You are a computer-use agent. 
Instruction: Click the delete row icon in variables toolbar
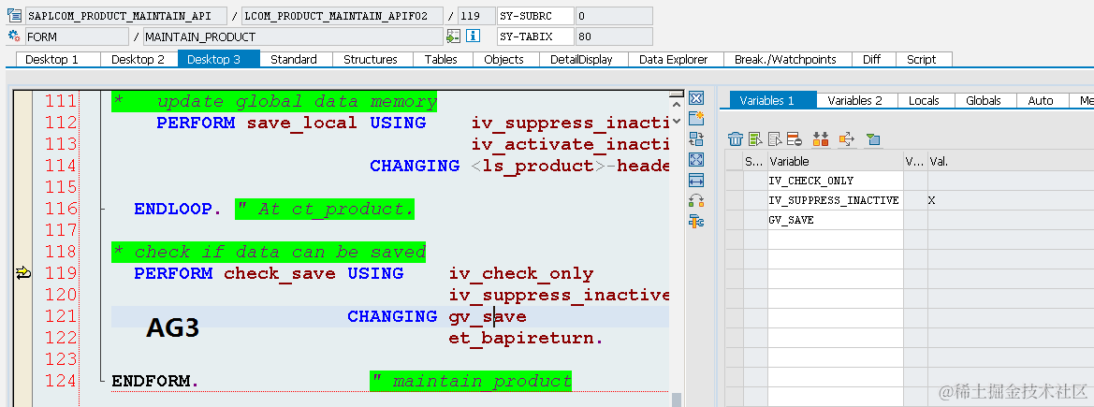(794, 138)
